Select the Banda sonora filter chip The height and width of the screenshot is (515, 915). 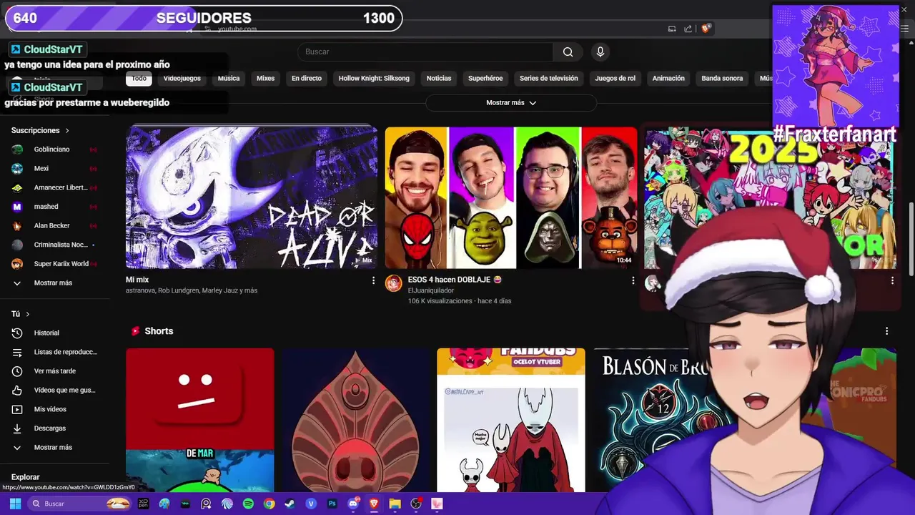(722, 78)
